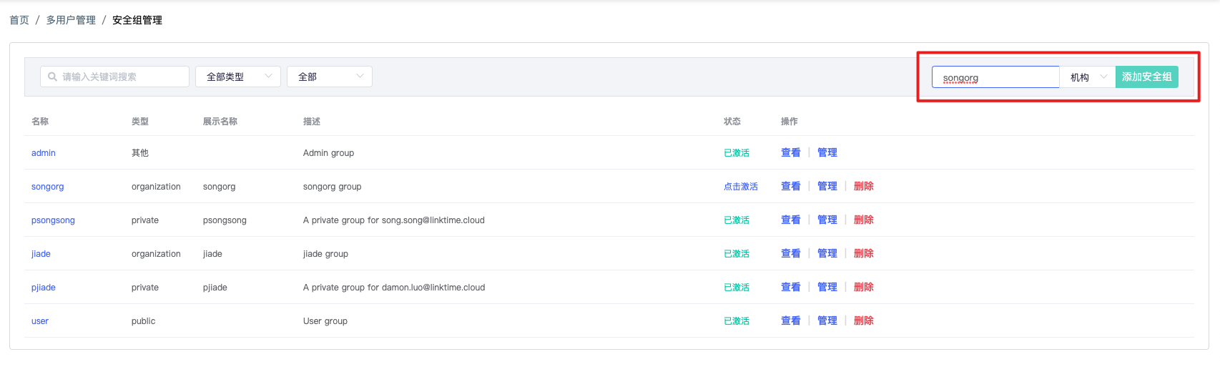Click the User group description
This screenshot has height=387, width=1220.
325,321
